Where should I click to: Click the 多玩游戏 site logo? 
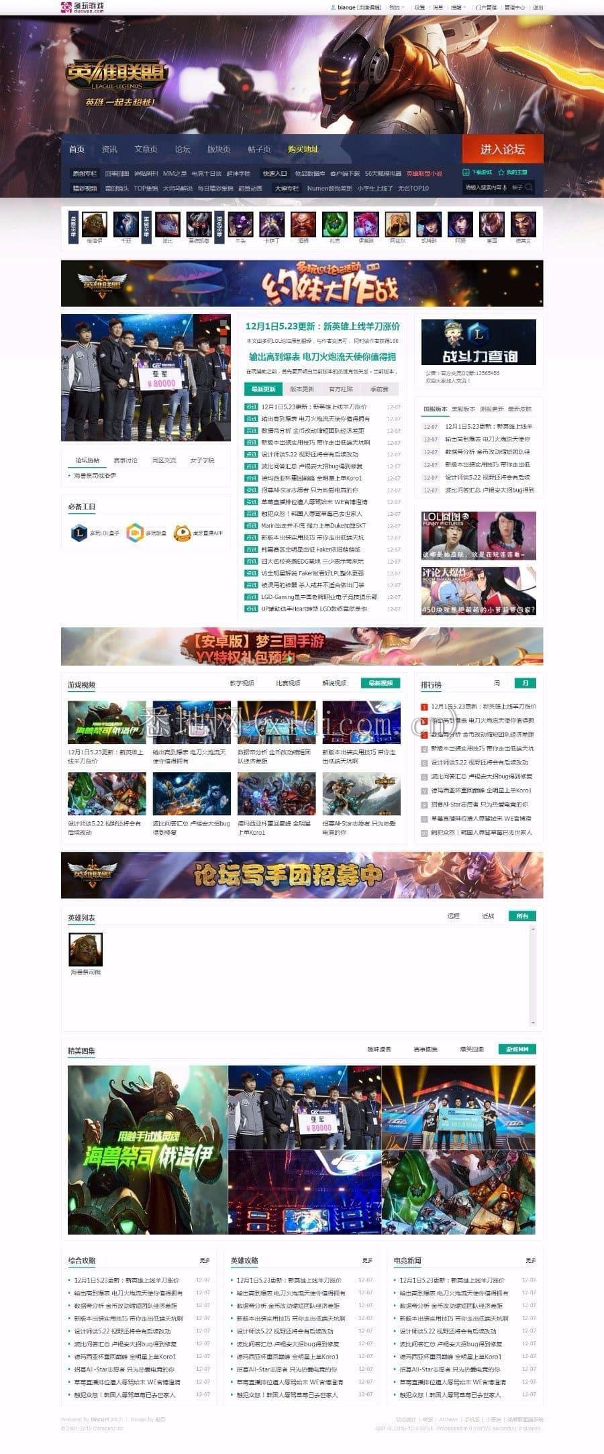point(83,7)
